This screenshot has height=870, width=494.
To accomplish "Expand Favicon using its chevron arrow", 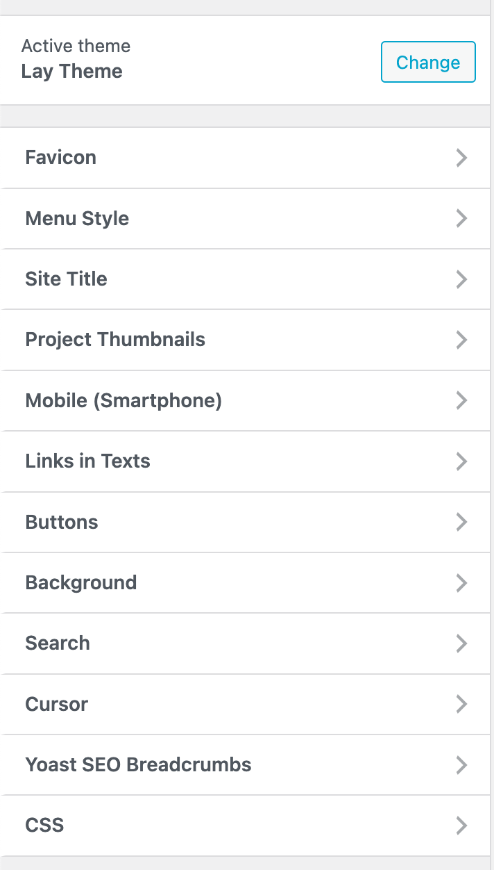I will (x=461, y=158).
